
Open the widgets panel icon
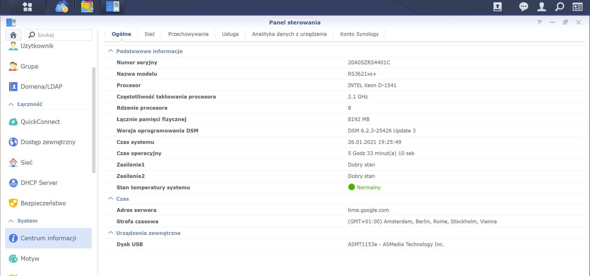(x=578, y=7)
